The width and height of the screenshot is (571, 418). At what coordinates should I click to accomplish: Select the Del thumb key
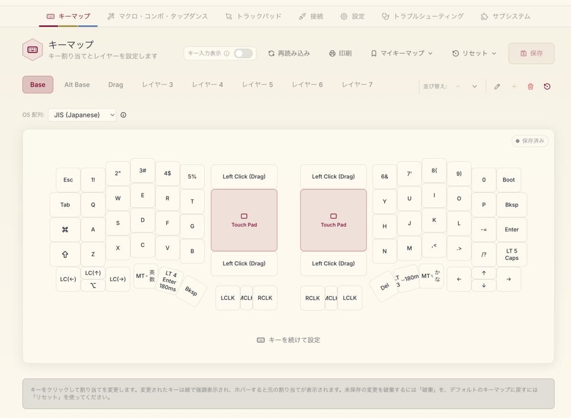click(385, 287)
